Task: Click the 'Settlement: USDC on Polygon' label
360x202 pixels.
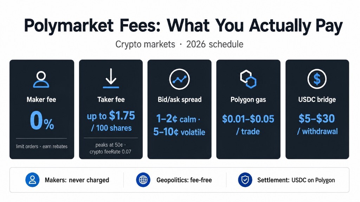Action: coord(296,180)
